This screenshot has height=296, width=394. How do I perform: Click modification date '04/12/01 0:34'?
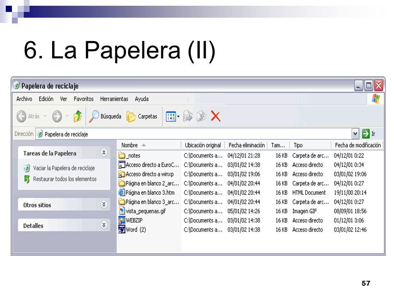click(x=349, y=165)
